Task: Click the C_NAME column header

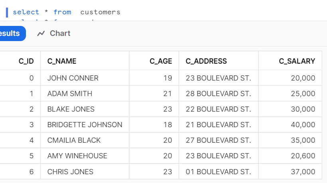Action: point(85,61)
